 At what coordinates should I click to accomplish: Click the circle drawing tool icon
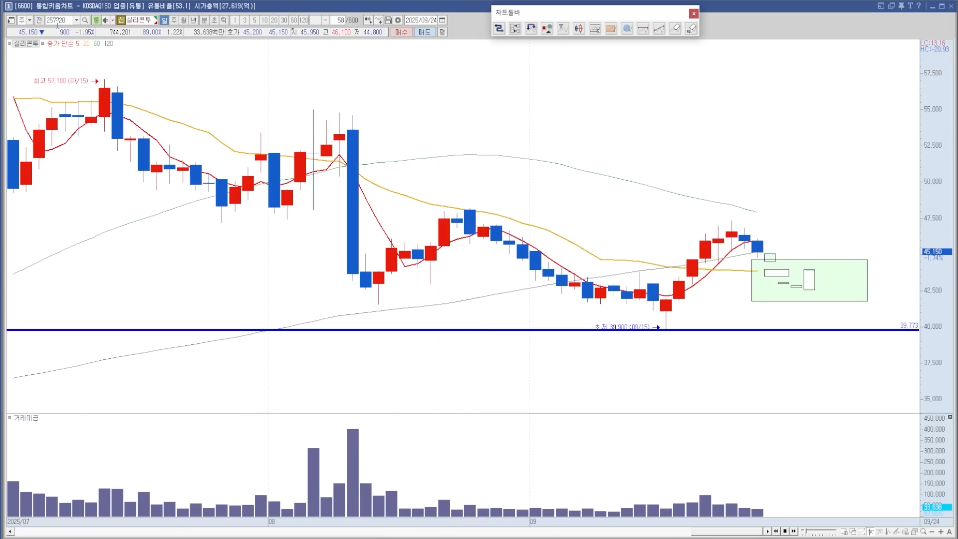point(627,28)
